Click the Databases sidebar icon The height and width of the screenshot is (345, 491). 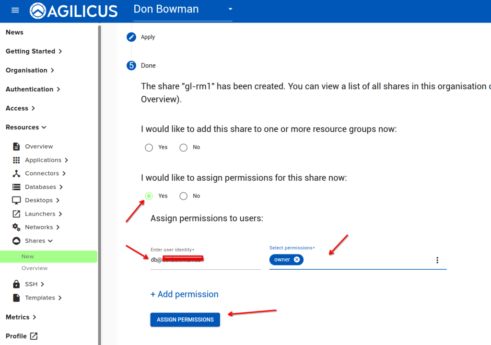pyautogui.click(x=16, y=187)
